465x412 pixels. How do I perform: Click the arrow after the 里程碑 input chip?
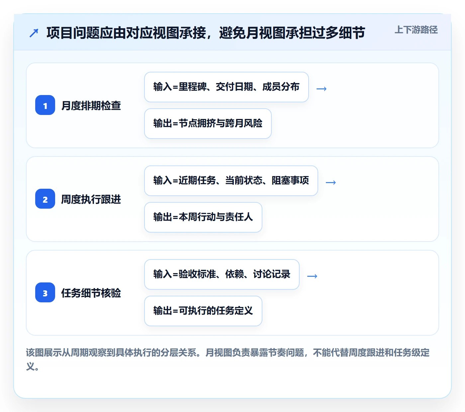[x=322, y=88]
